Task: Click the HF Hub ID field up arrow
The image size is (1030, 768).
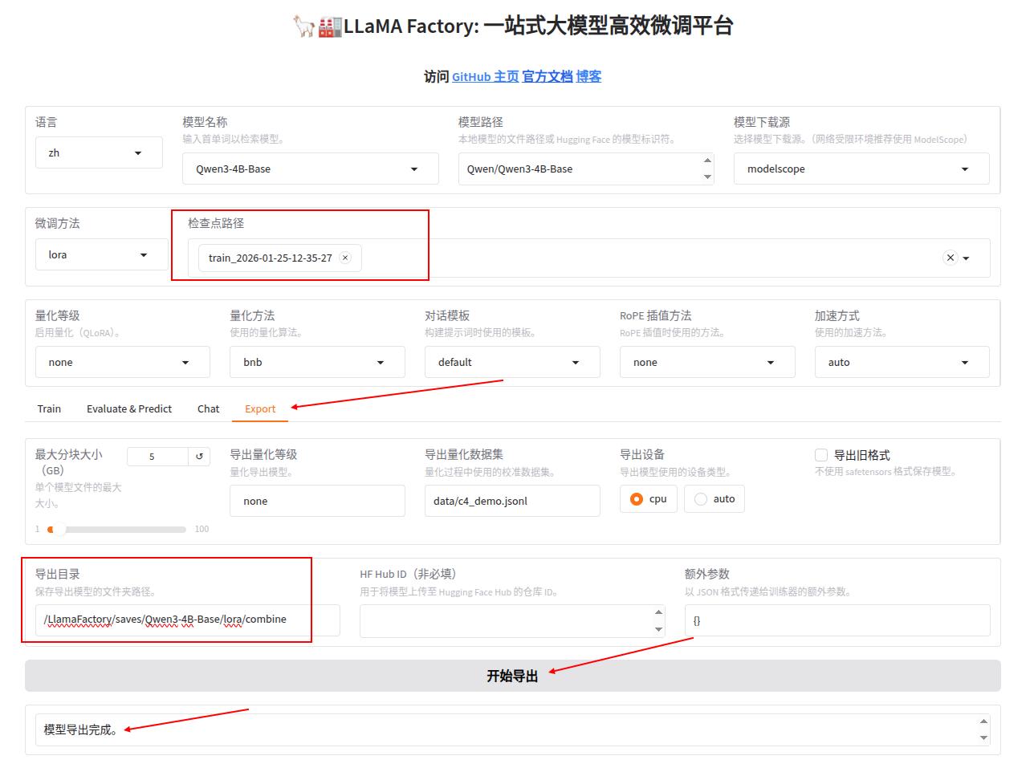Action: pos(659,612)
